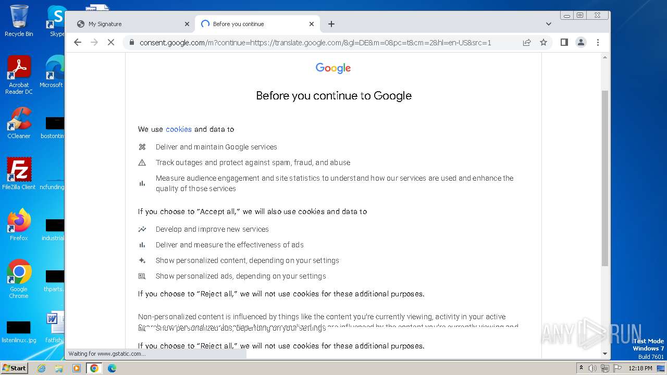Click the page vertical scrollbar
Screen dimensions: 667x375
pos(605,178)
